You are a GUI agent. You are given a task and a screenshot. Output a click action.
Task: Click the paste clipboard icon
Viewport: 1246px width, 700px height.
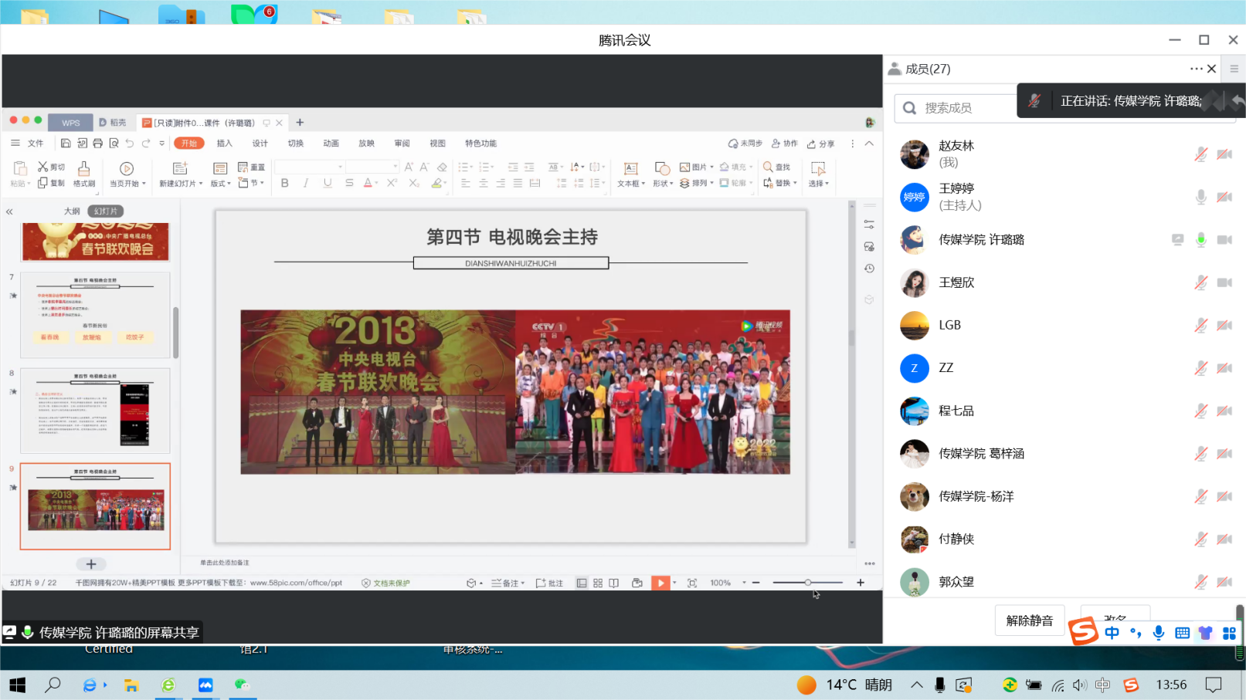20,168
